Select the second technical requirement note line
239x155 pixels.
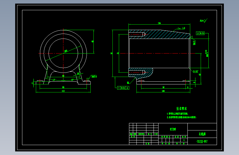[x=182, y=117]
